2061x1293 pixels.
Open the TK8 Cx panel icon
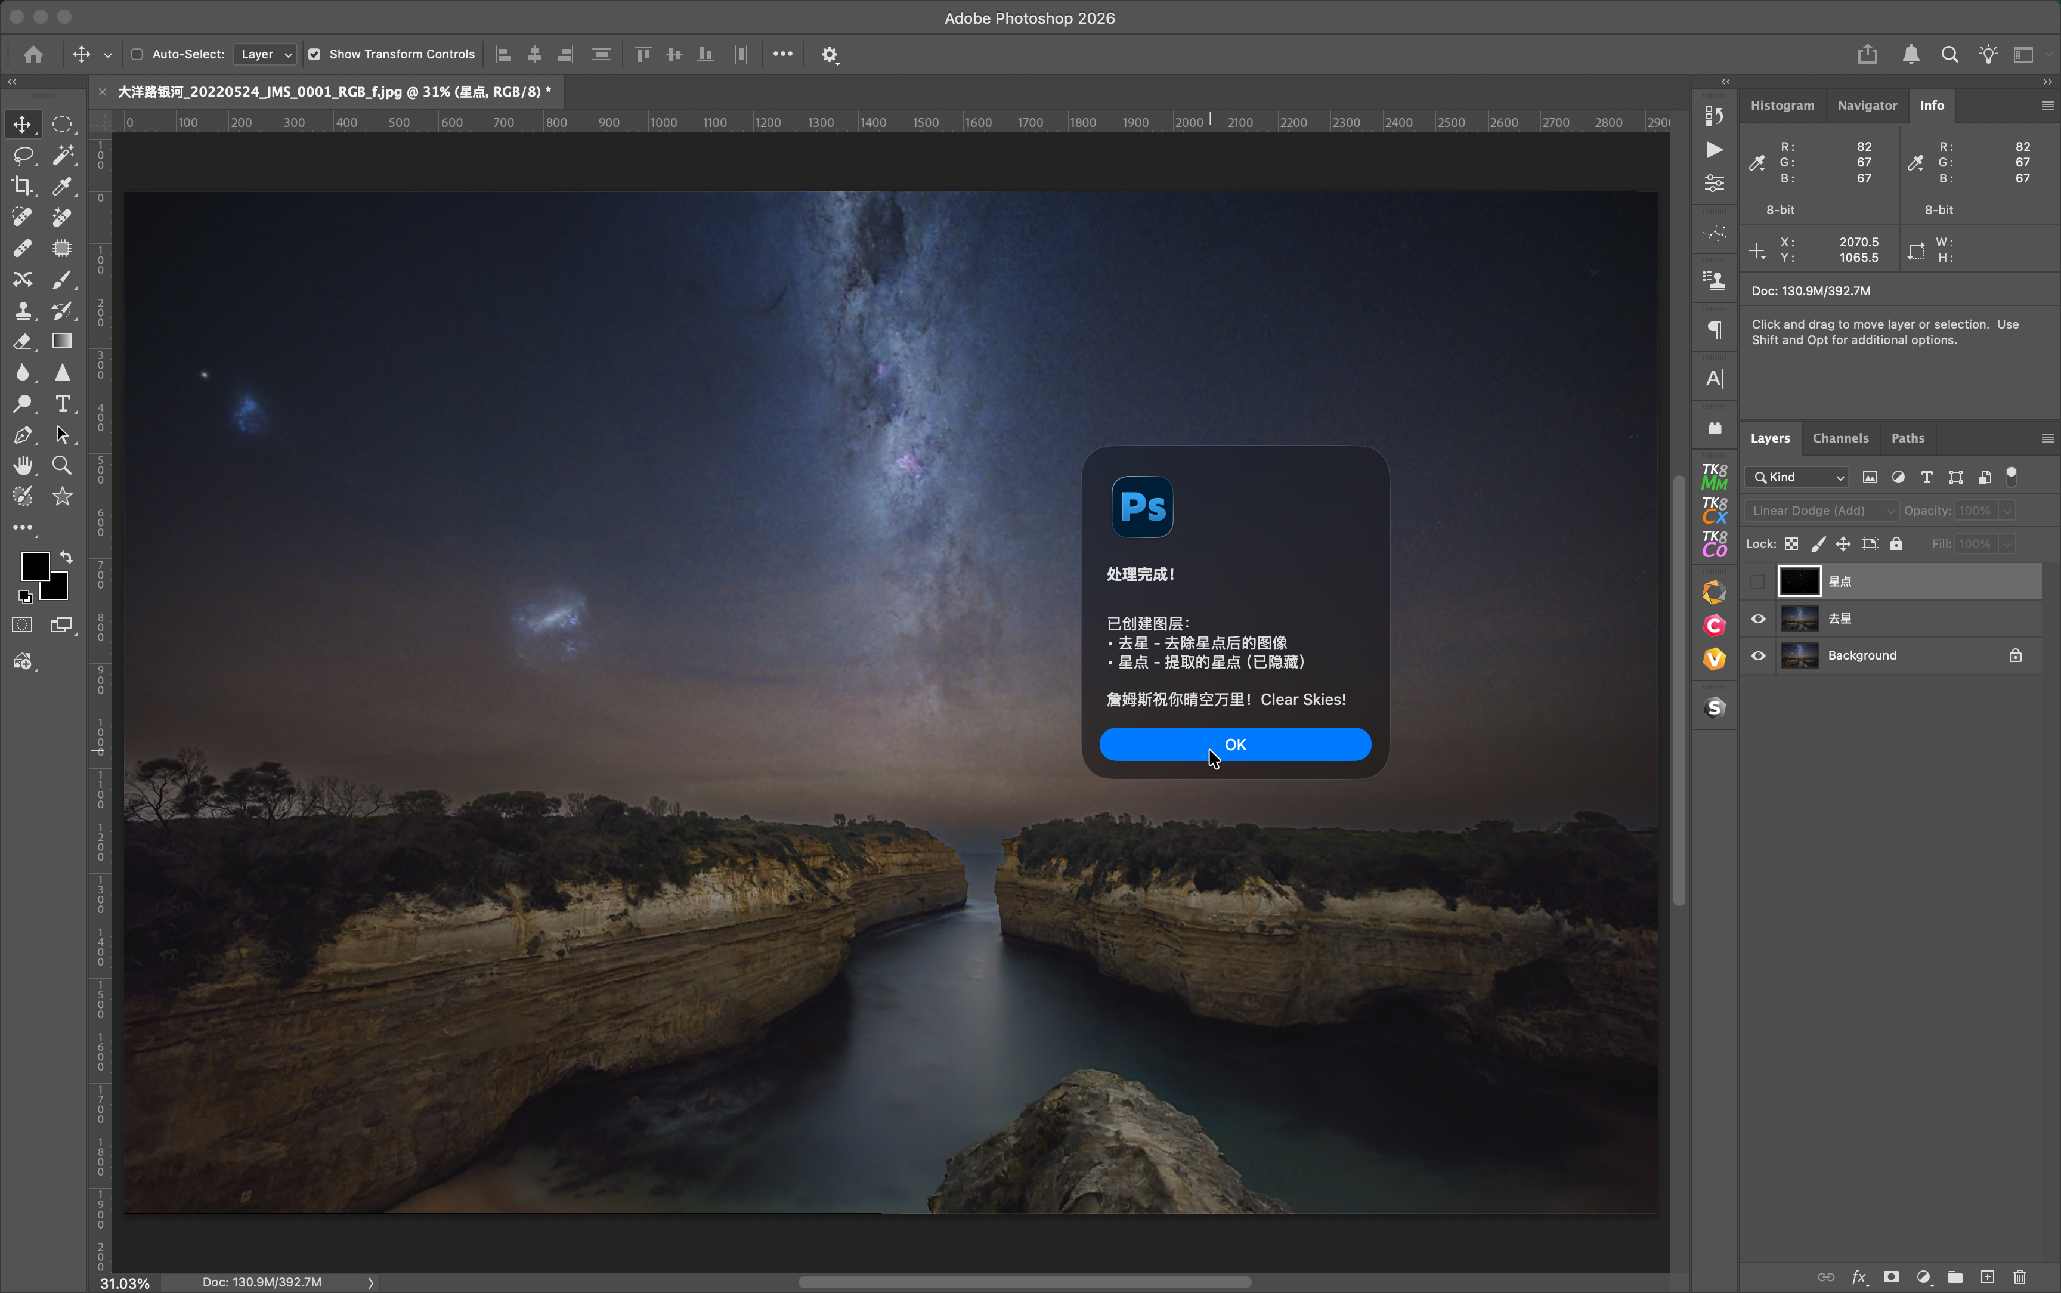point(1714,510)
